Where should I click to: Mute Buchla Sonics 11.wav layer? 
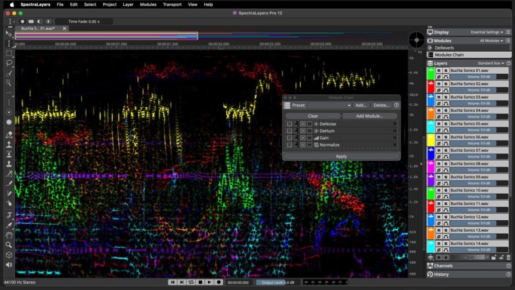(439, 204)
